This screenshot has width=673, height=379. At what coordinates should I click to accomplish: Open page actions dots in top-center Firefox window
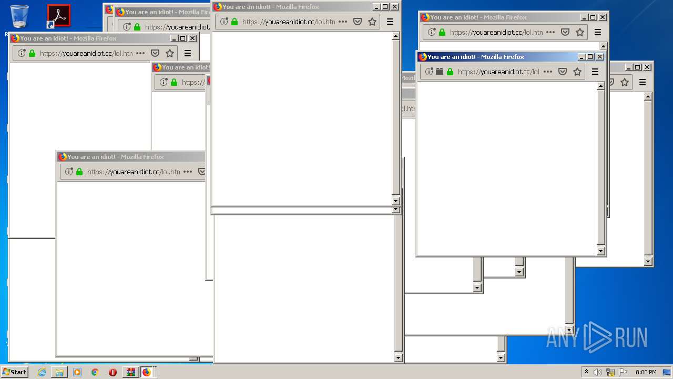click(343, 22)
